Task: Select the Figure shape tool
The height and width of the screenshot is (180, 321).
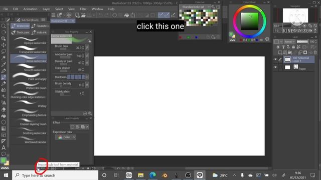Action: tap(4, 122)
